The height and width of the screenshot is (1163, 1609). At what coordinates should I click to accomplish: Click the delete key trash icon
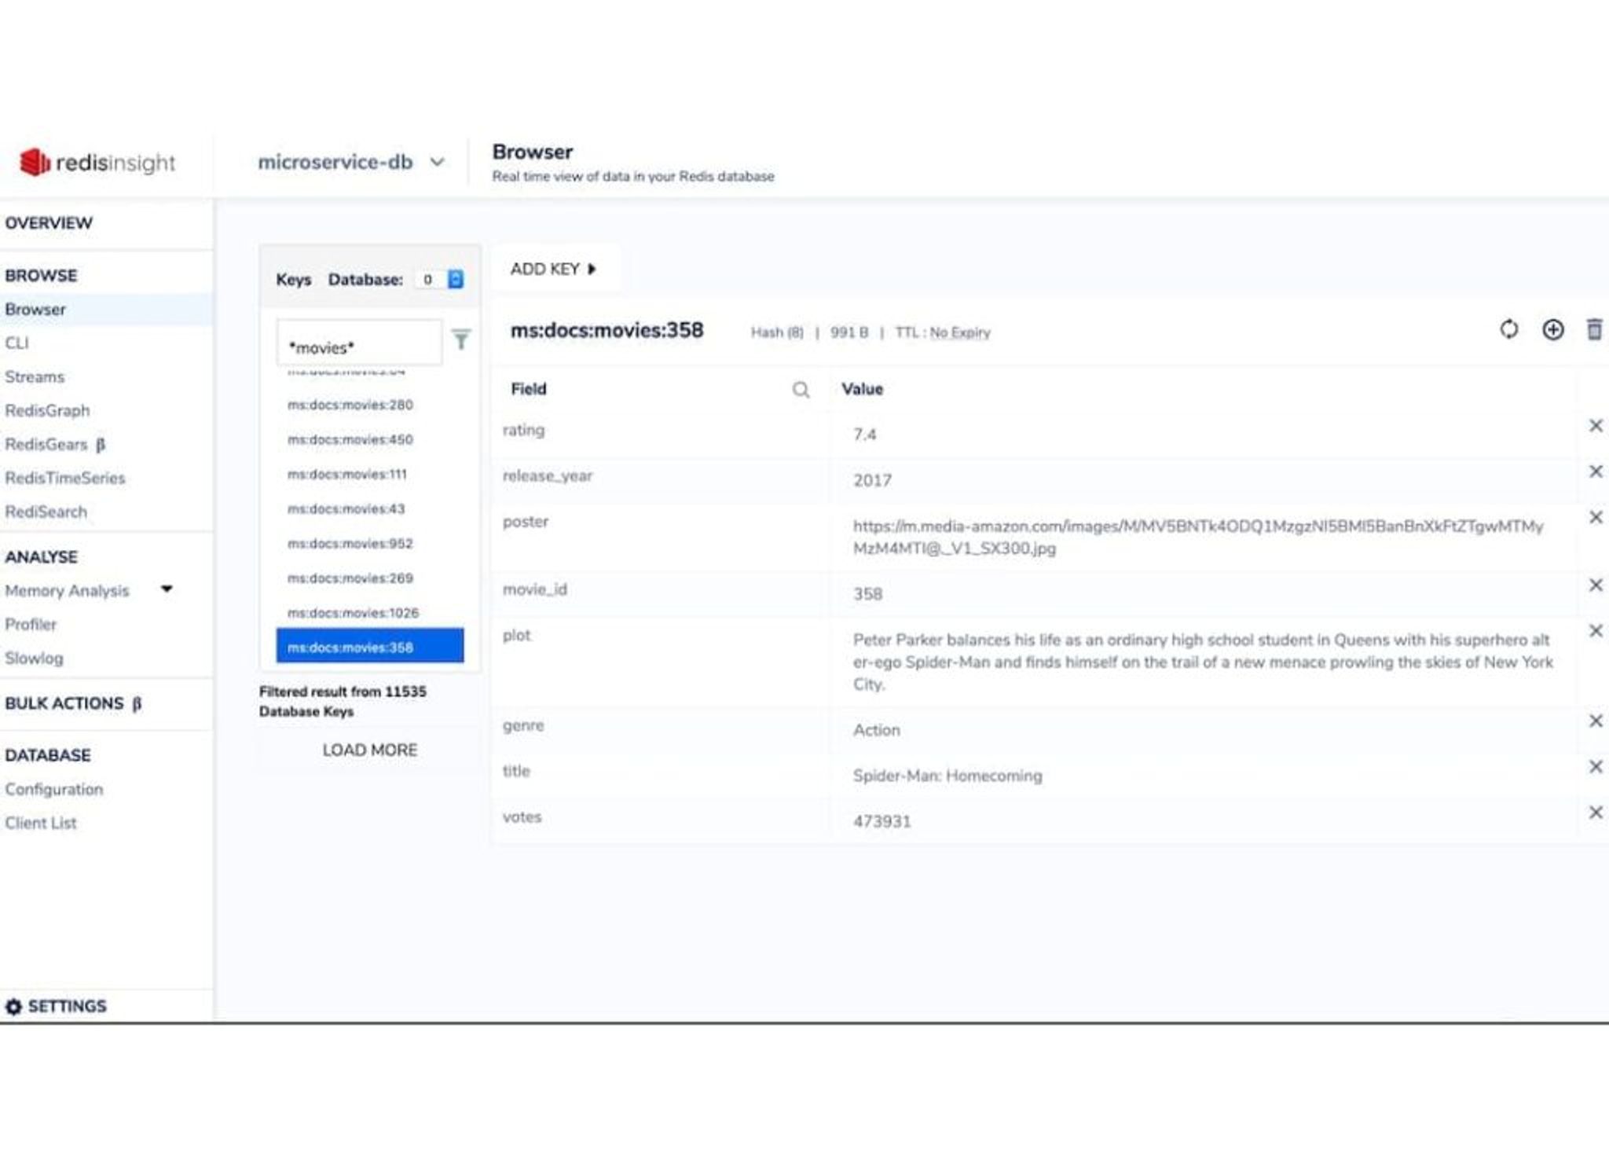(1594, 329)
